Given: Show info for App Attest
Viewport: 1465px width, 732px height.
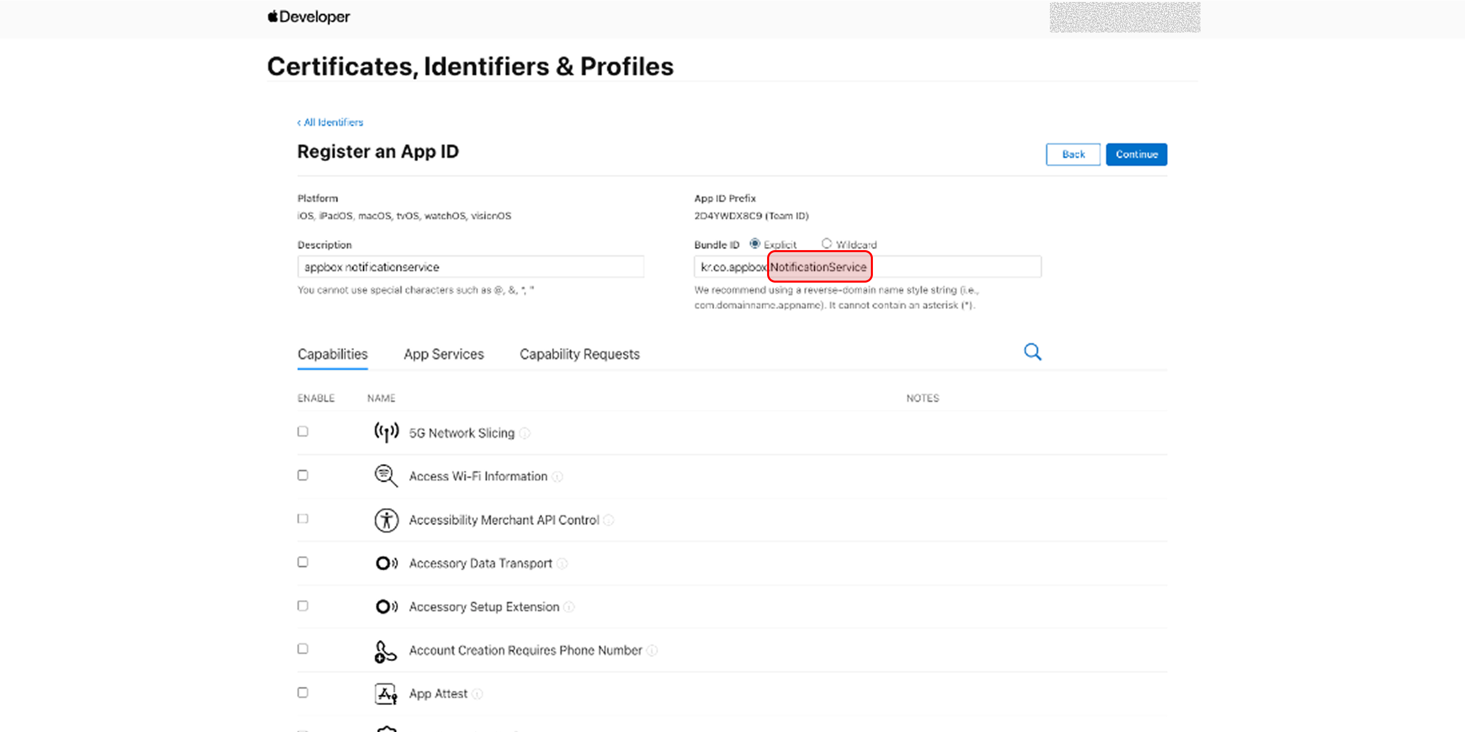Looking at the screenshot, I should click(x=478, y=694).
